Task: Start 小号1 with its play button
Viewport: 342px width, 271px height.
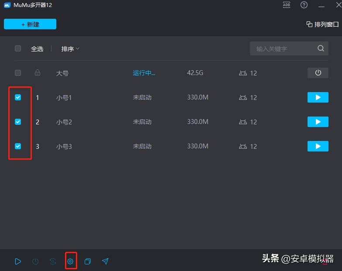Action: point(318,97)
